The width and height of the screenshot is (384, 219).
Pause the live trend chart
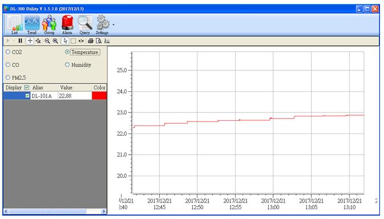[x=21, y=41]
